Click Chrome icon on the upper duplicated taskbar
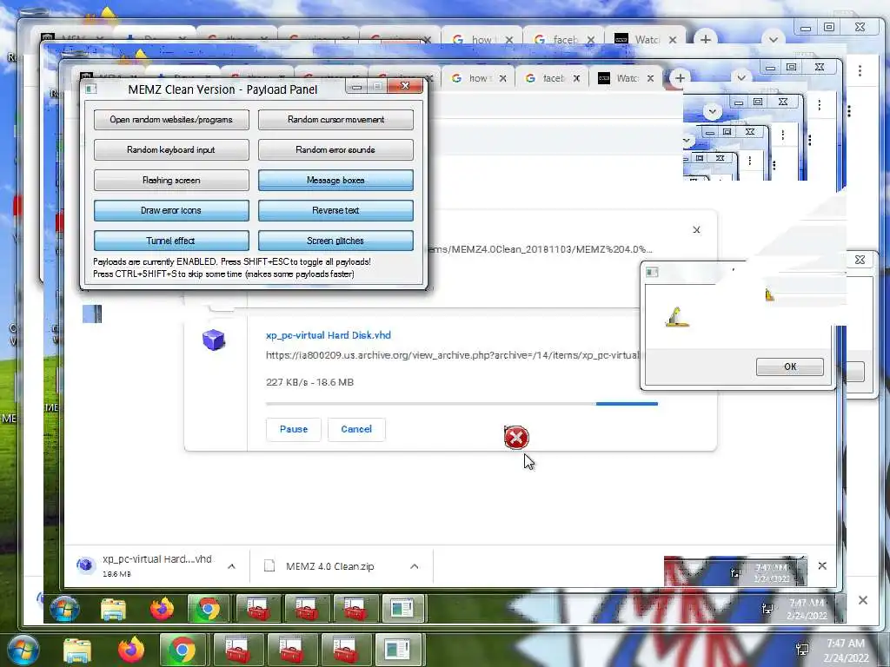This screenshot has width=890, height=667. 209,609
